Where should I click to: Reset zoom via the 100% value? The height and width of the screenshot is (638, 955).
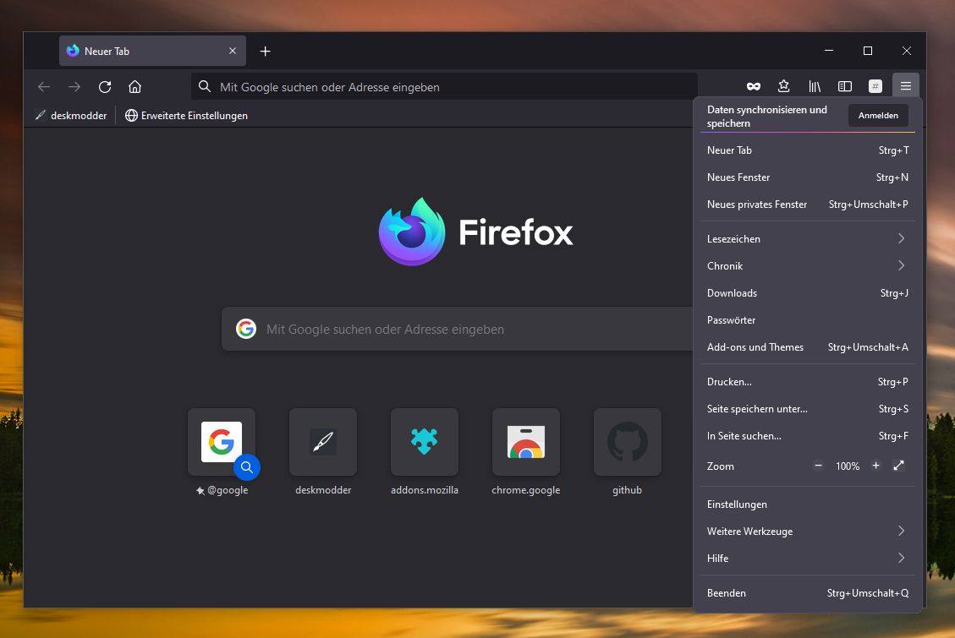pyautogui.click(x=848, y=466)
